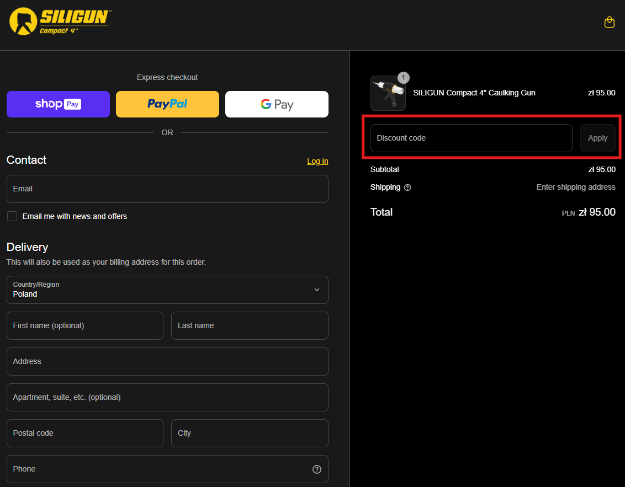Viewport: 625px width, 487px height.
Task: Click into the City field
Action: pos(250,433)
